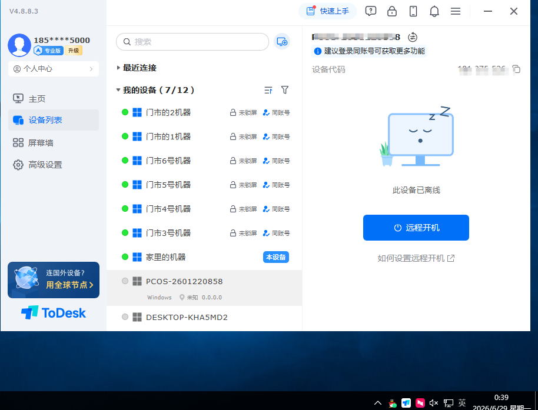Open the 用全球节点 banner

coord(54,280)
